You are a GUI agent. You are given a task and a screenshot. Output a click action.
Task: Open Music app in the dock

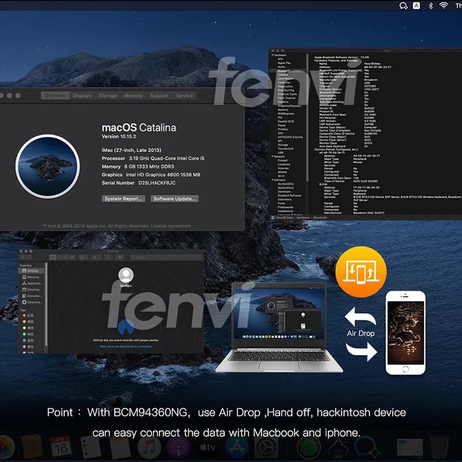pos(149,447)
